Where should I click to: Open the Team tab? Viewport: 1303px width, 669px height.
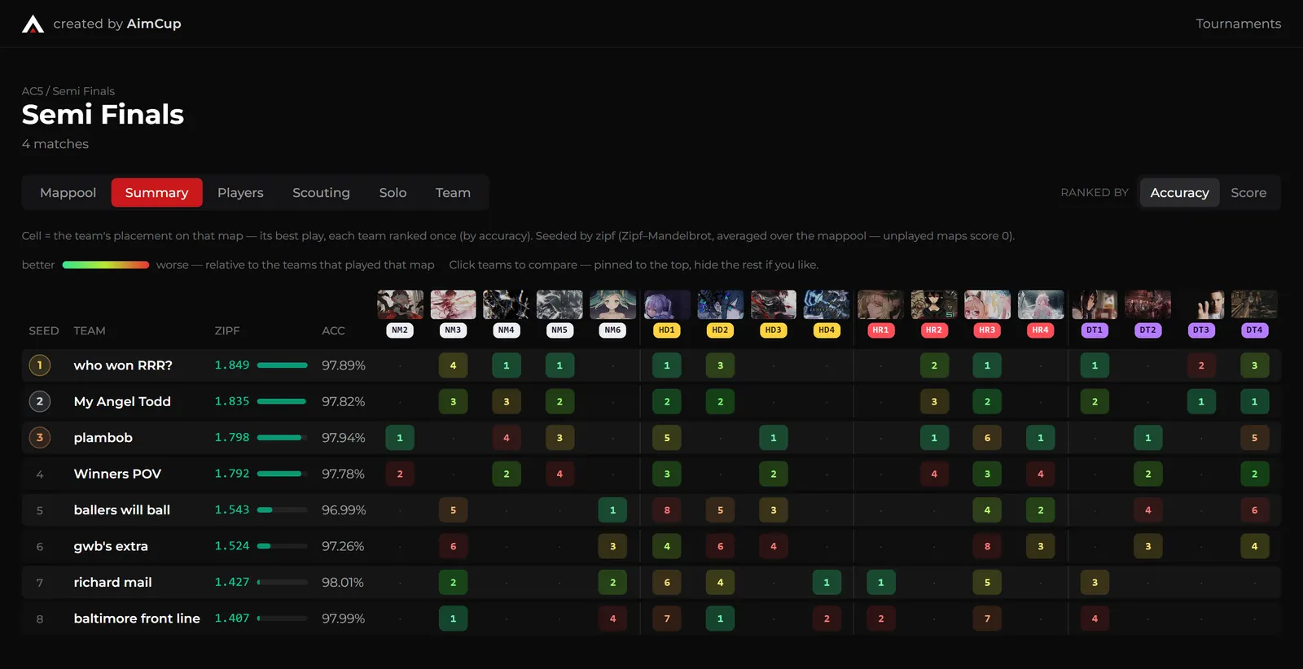(453, 193)
